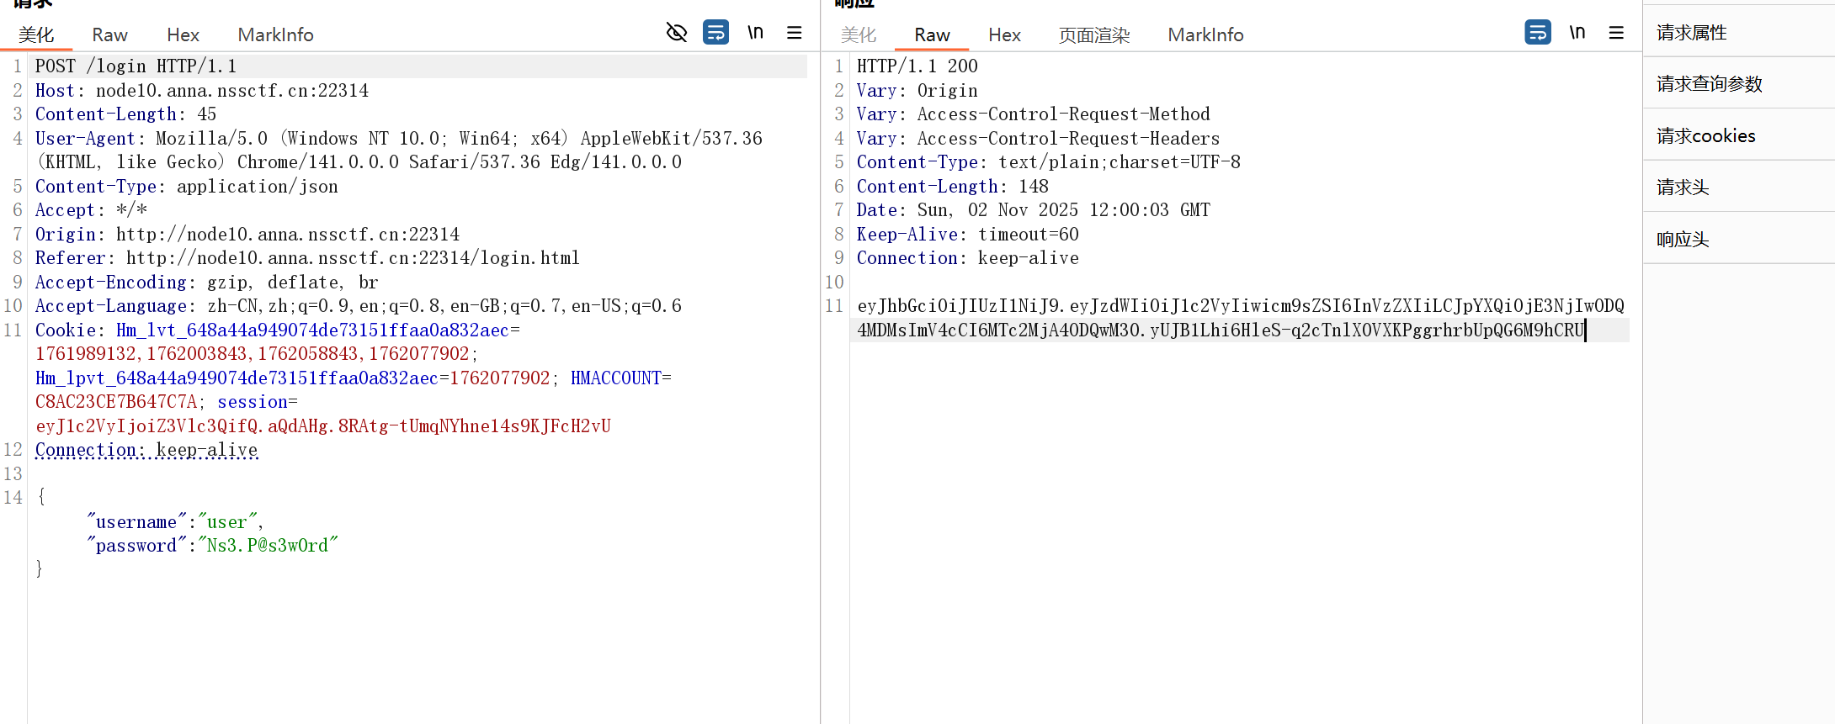Open hamburger menu in request panel
Viewport: 1835px width, 724px height.
pyautogui.click(x=794, y=33)
